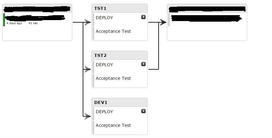Select the DEV1 DEPLOY job link
This screenshot has width=272, height=138.
pos(104,112)
